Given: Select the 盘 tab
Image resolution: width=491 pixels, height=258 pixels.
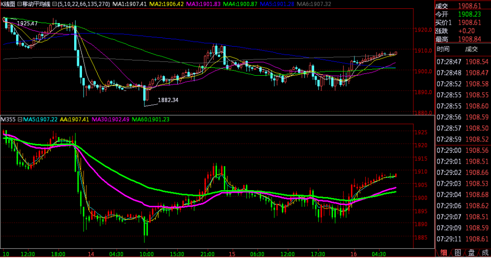Looking at the screenshot, I should pyautogui.click(x=471, y=253).
